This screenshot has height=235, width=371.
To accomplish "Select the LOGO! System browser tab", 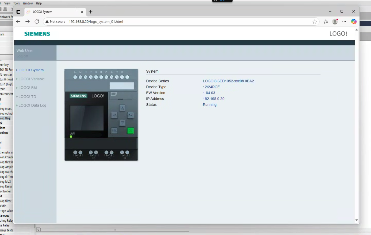I will click(x=55, y=12).
